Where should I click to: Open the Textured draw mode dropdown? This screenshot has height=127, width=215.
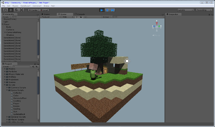pos(51,17)
